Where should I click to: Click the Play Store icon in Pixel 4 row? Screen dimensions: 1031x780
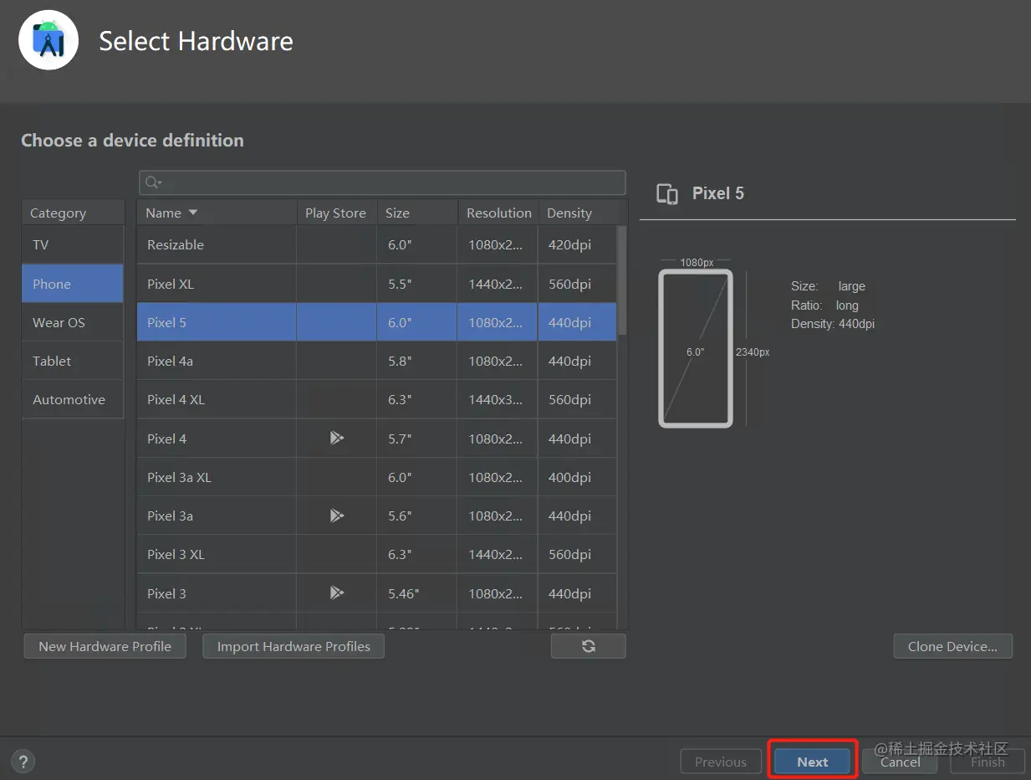coord(336,438)
